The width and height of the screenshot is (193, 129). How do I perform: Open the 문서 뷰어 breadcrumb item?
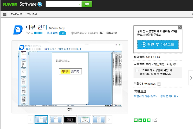32,14
